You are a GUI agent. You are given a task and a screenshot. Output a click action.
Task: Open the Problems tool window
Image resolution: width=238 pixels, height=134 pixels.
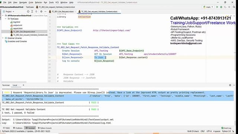(18, 128)
